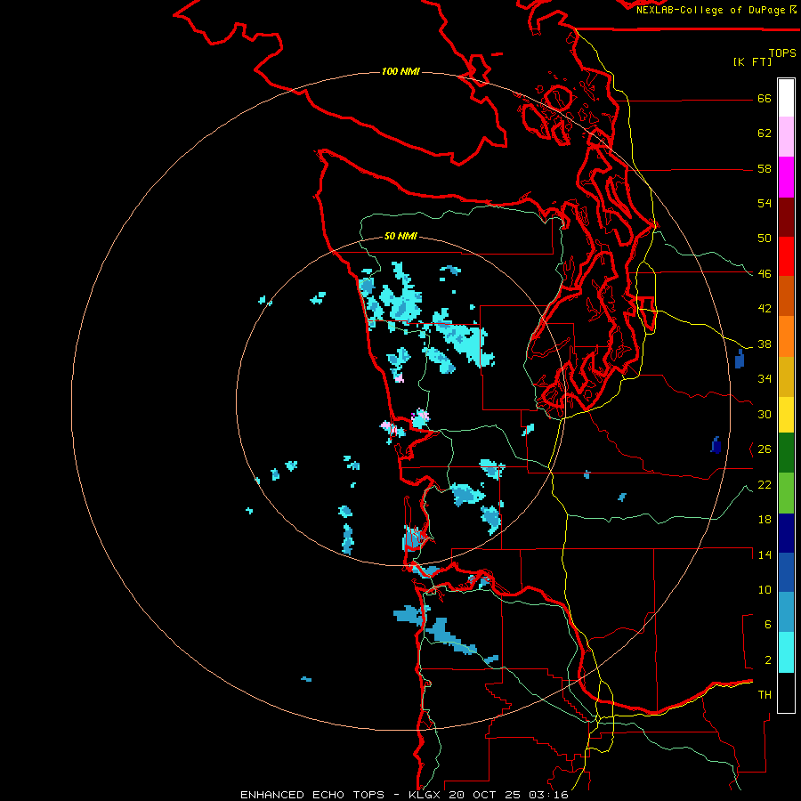Click the TOPS legend title
The width and height of the screenshot is (801, 801).
coord(782,53)
